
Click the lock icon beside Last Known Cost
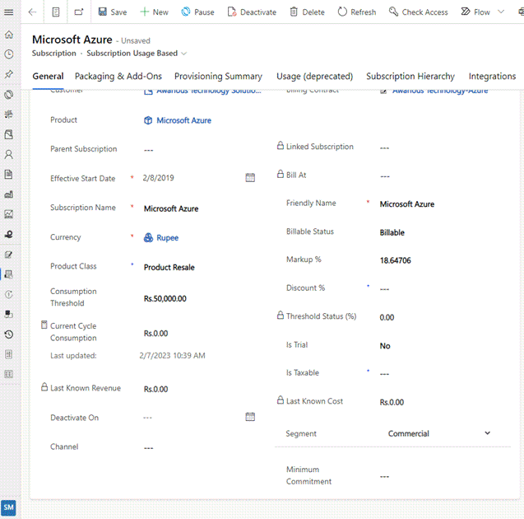pos(280,400)
